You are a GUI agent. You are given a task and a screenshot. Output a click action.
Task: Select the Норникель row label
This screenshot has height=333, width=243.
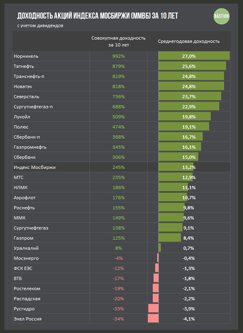26,56
